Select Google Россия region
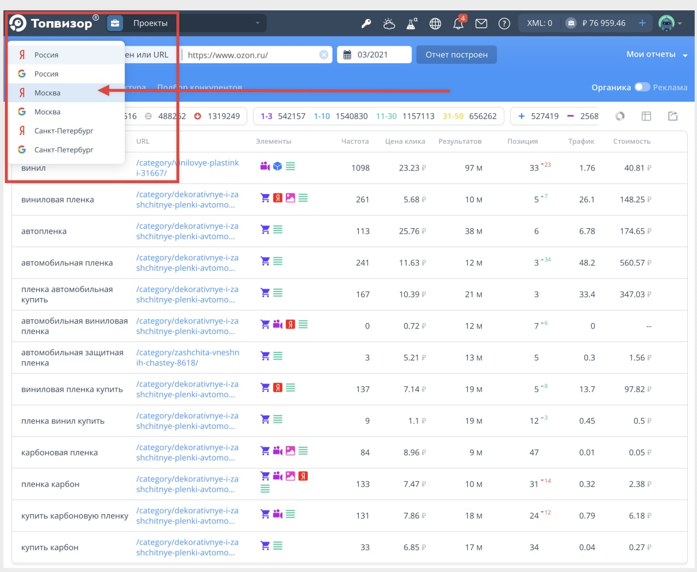Viewport: 697px width, 572px height. 66,74
